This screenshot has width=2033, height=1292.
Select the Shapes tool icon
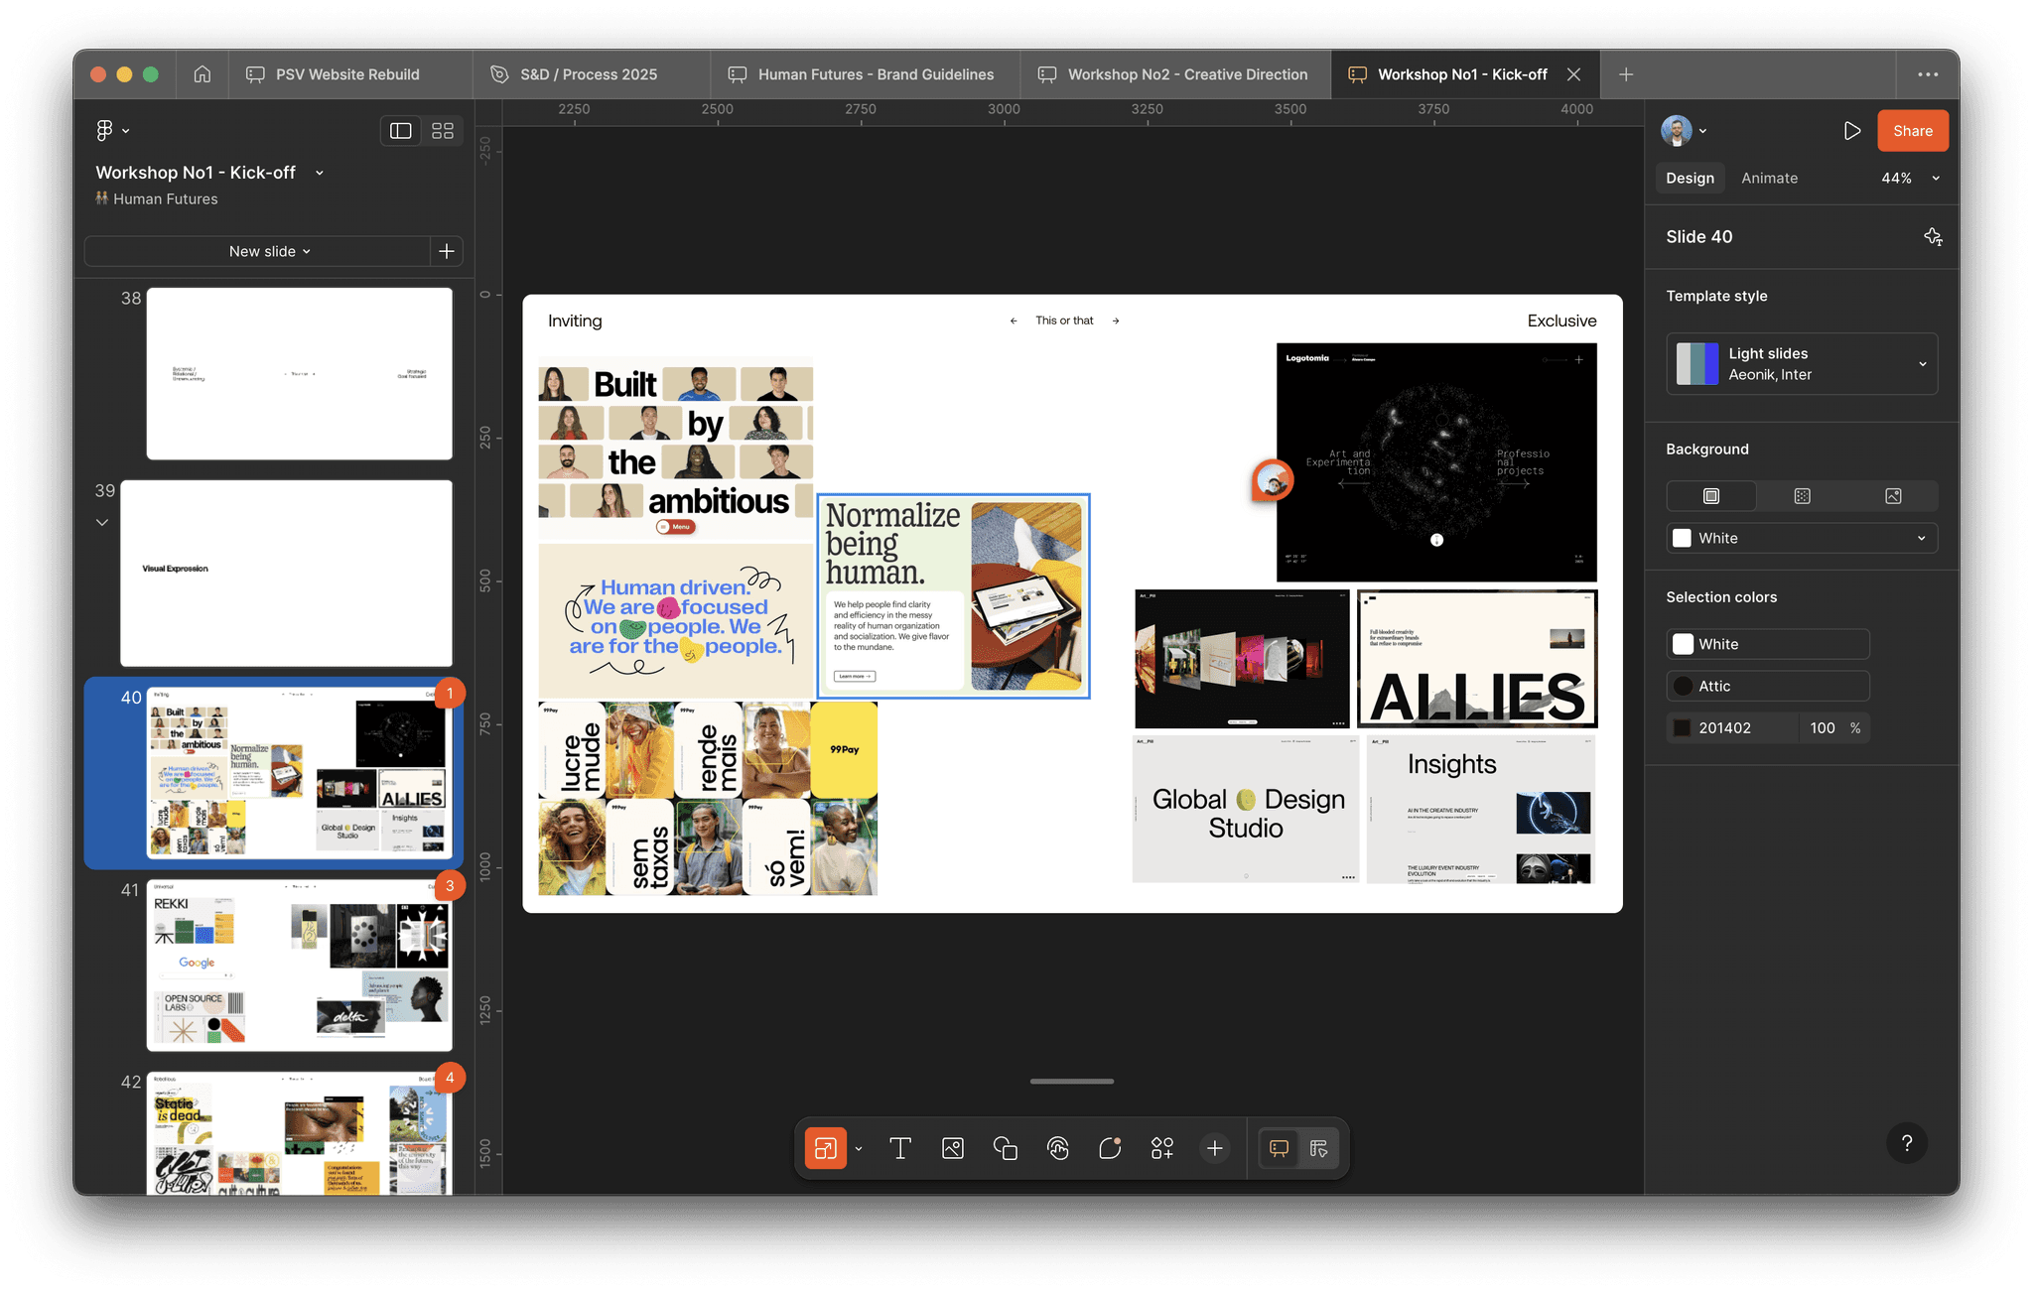pyautogui.click(x=1005, y=1148)
